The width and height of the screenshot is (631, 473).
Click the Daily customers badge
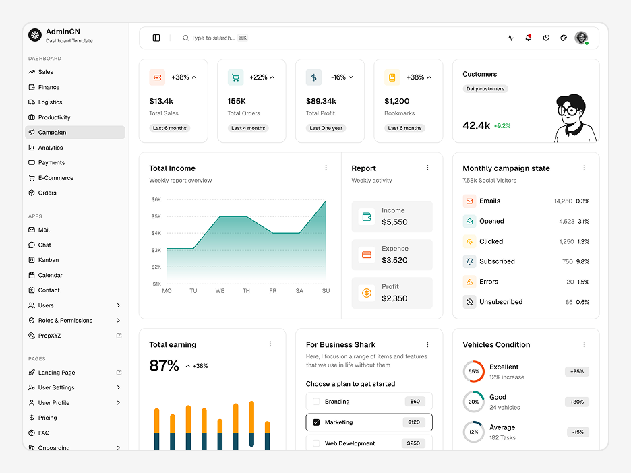485,88
